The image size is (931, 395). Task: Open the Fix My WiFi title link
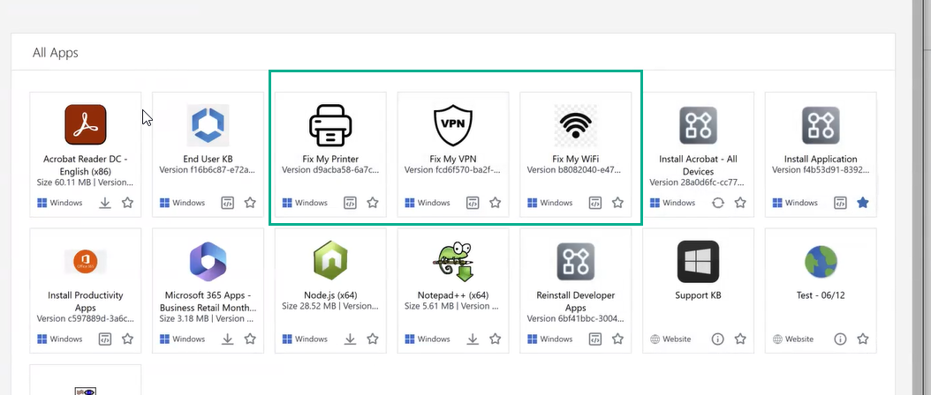575,159
